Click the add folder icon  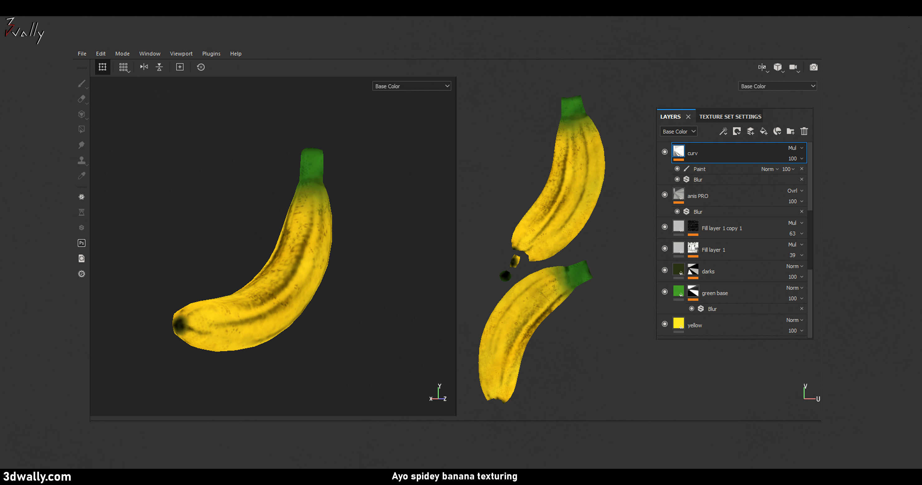[790, 131]
